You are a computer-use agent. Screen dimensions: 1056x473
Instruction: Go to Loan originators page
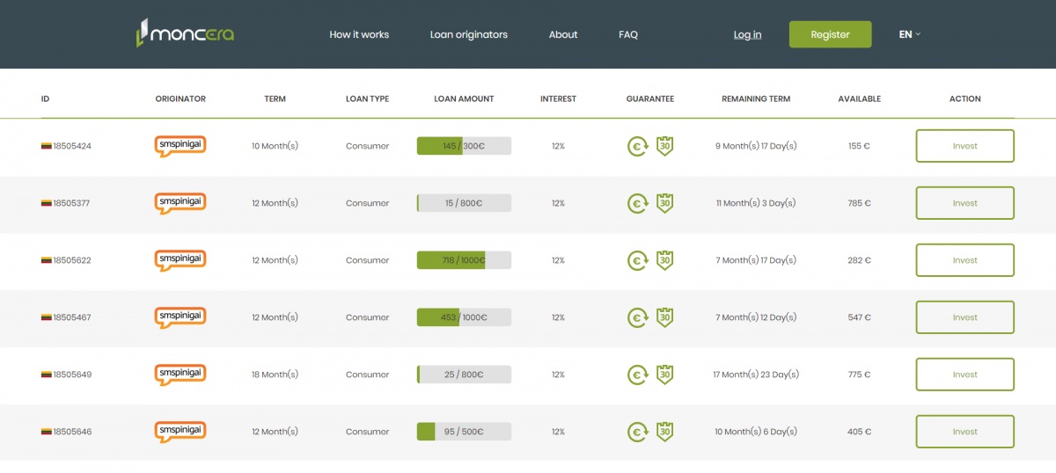[469, 34]
